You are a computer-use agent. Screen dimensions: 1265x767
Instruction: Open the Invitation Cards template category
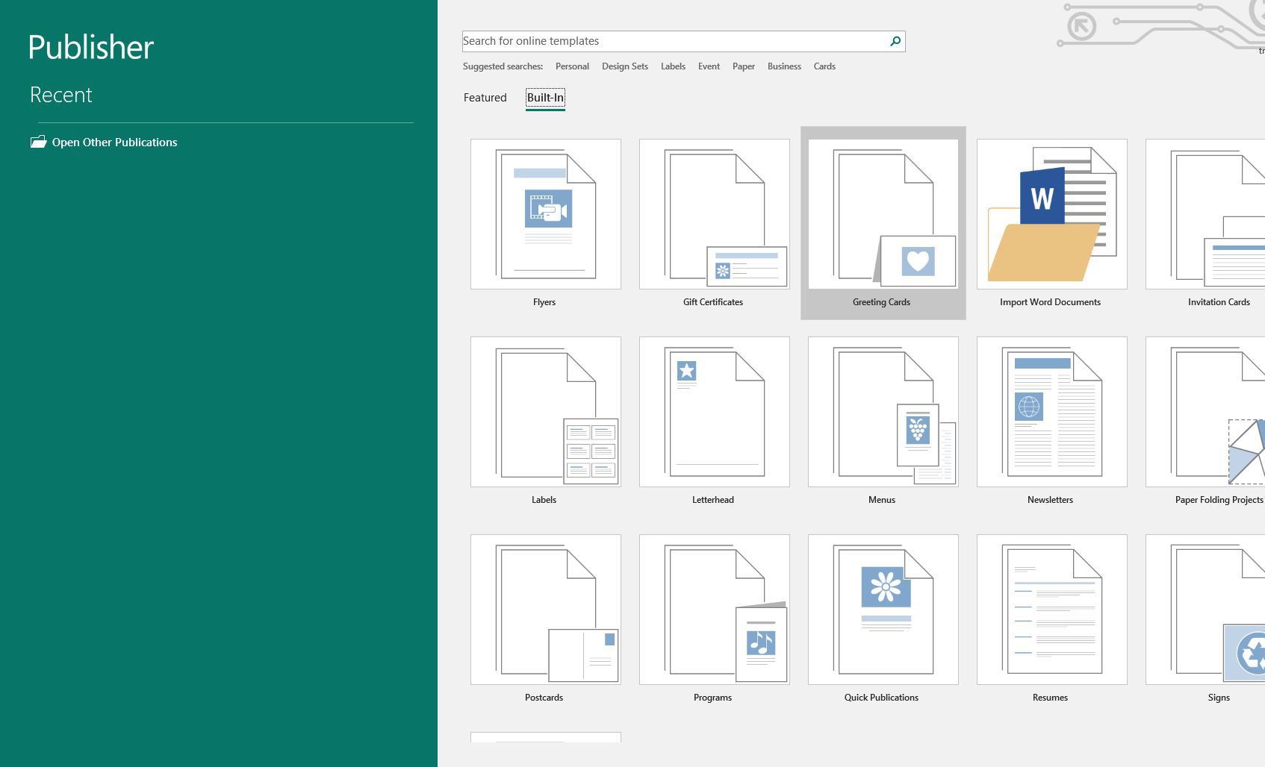pos(1205,214)
